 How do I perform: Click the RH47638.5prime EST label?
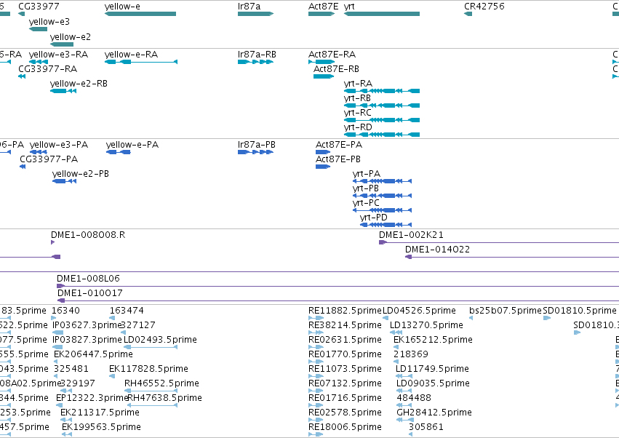(164, 398)
